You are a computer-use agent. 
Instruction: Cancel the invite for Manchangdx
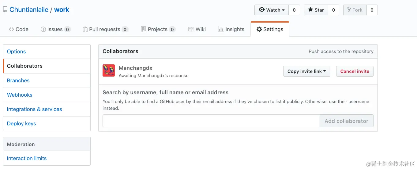click(355, 71)
